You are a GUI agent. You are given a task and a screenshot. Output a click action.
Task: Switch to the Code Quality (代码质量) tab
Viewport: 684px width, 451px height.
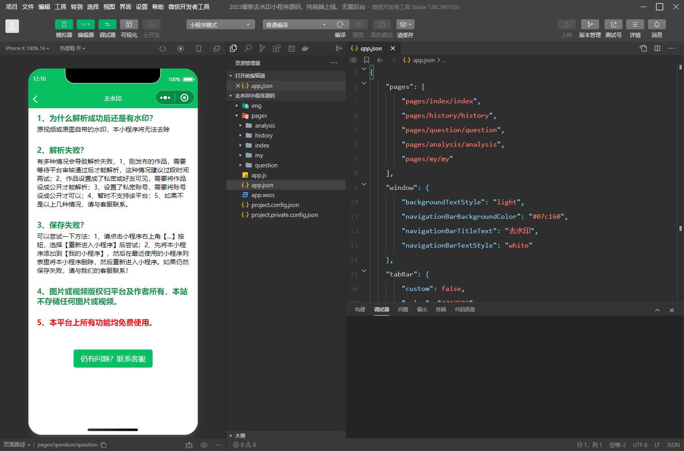[x=465, y=309]
